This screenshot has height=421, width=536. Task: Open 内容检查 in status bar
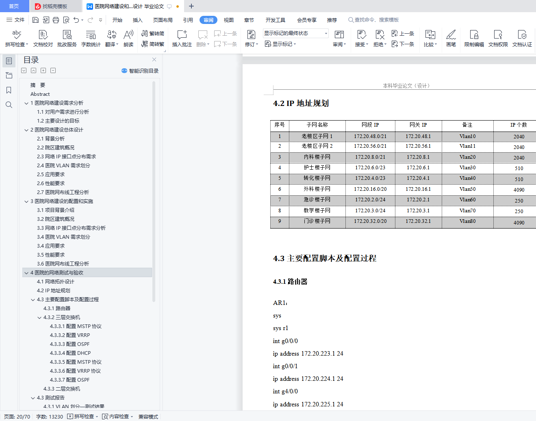(x=118, y=417)
